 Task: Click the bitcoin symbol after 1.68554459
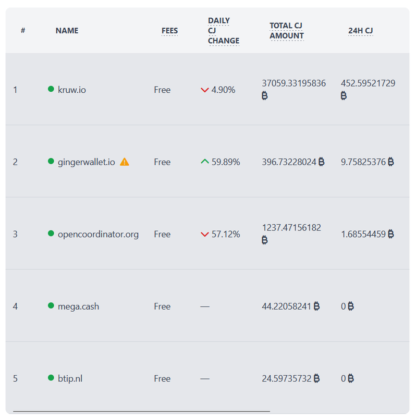(x=391, y=234)
